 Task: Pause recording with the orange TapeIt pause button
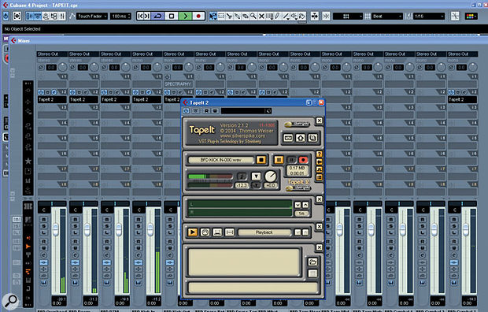coord(279,160)
